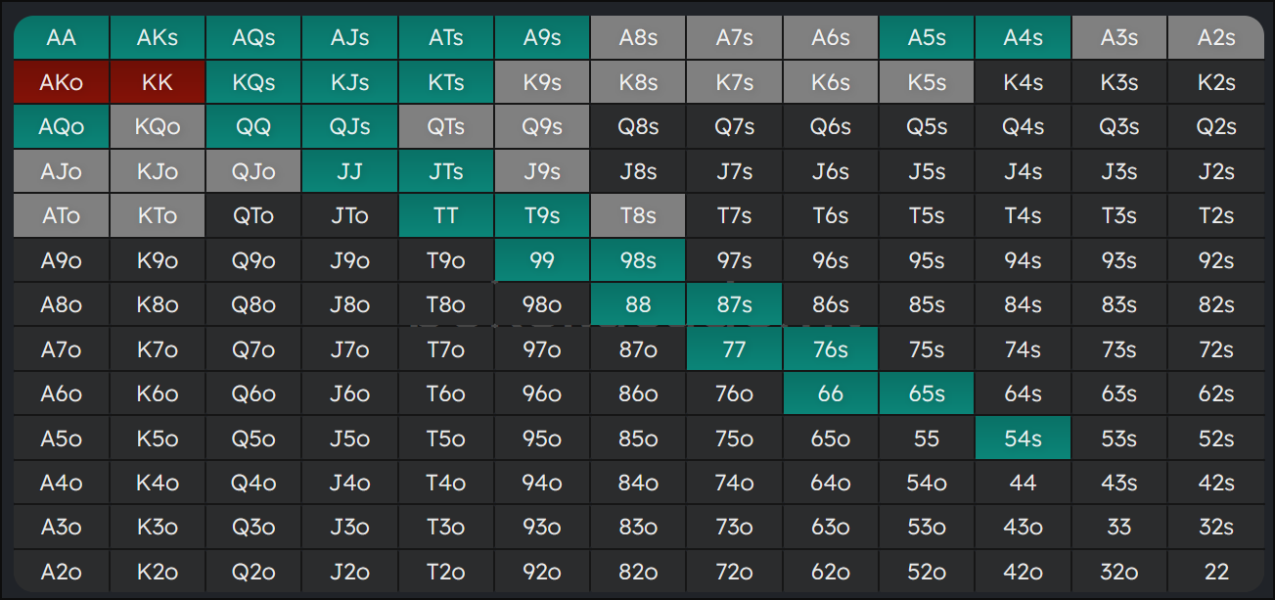The height and width of the screenshot is (600, 1275).
Task: Select the red KK cell
Action: pos(158,83)
